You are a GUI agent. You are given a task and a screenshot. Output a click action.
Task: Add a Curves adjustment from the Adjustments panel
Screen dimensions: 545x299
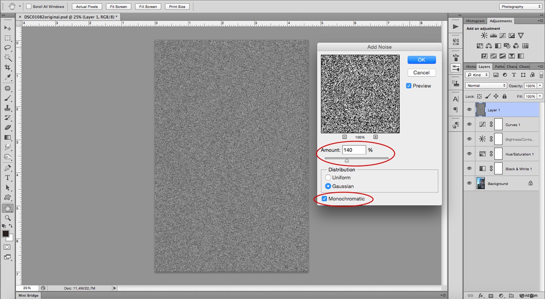(502, 35)
